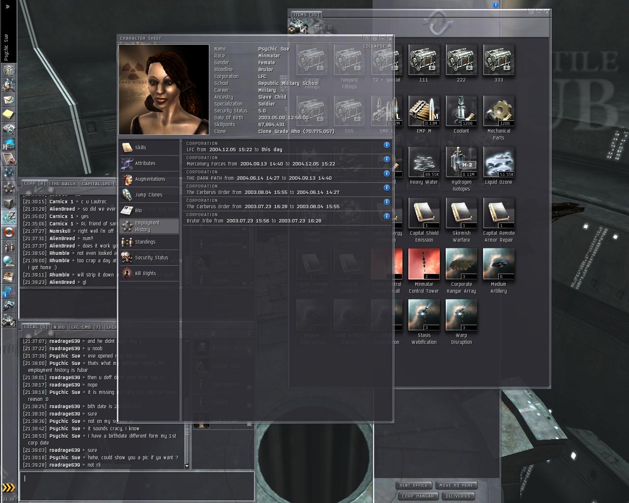Select the Medium Artillery item
The width and height of the screenshot is (629, 503).
[x=499, y=271]
